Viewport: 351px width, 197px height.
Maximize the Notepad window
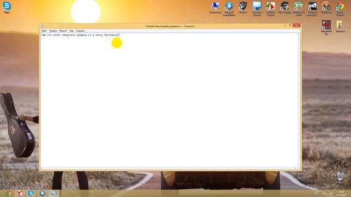pyautogui.click(x=290, y=26)
